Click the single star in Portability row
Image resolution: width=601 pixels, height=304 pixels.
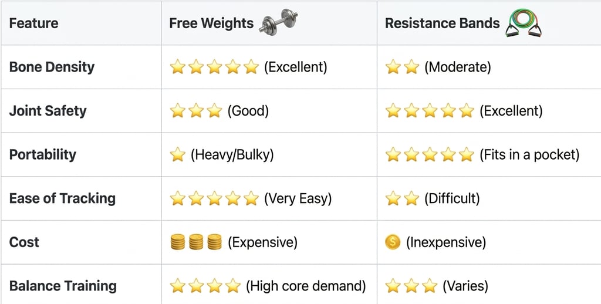177,155
